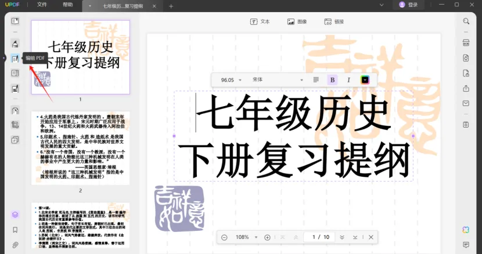Click Save as other icon on right
Viewport: 482px width, 254px height.
[x=466, y=124]
